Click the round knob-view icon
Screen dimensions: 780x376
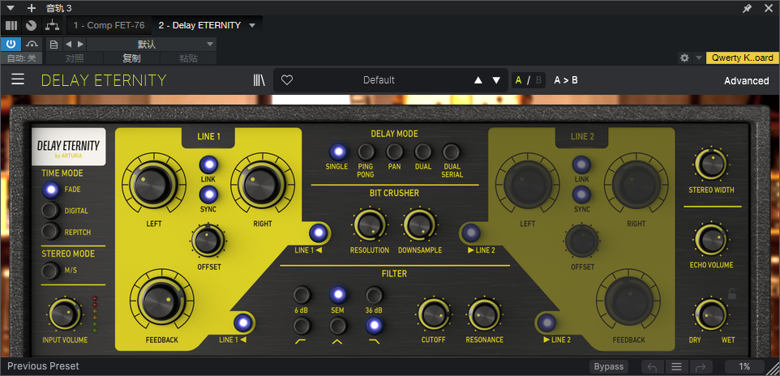pyautogui.click(x=31, y=25)
